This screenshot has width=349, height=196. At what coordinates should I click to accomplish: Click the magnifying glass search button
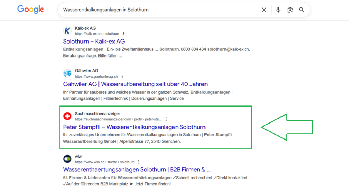tap(302, 10)
